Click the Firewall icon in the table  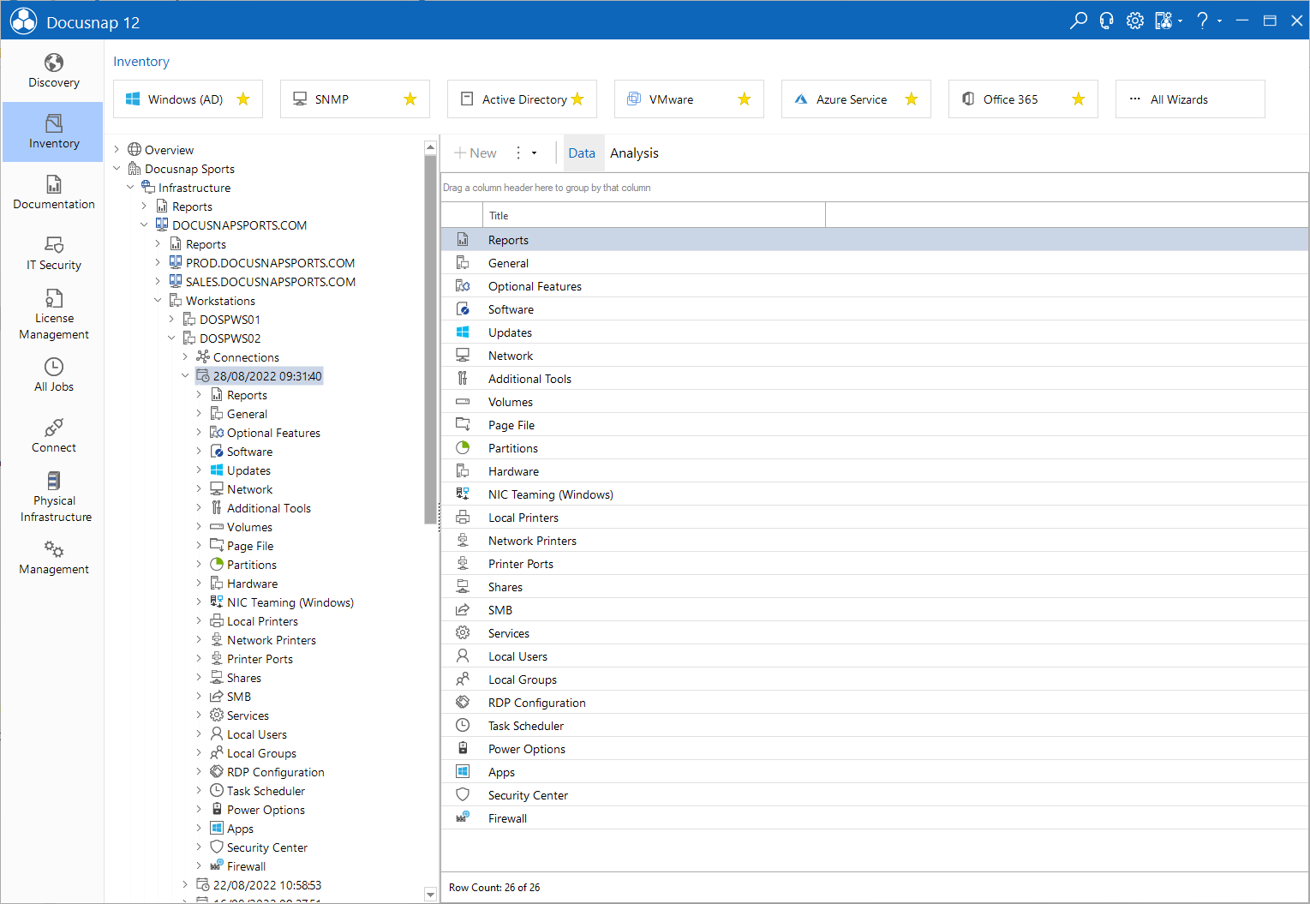tap(463, 818)
